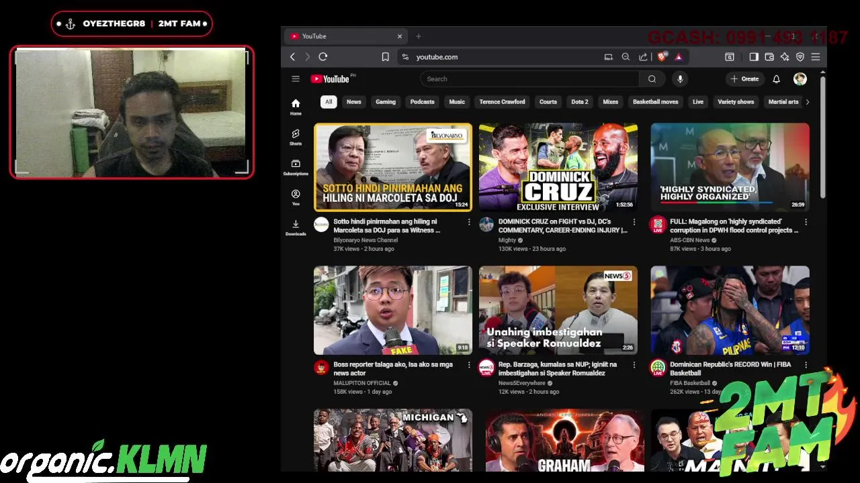Select the All filter chip

pyautogui.click(x=328, y=102)
